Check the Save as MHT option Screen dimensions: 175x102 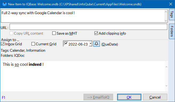coord(54,33)
